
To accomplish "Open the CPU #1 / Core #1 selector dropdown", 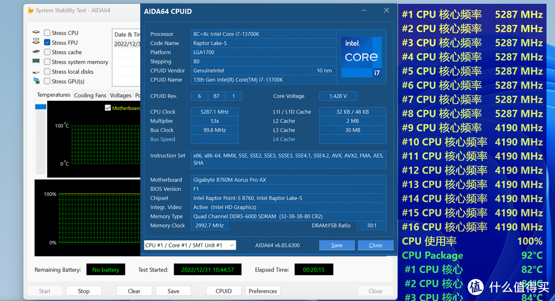I will (190, 245).
